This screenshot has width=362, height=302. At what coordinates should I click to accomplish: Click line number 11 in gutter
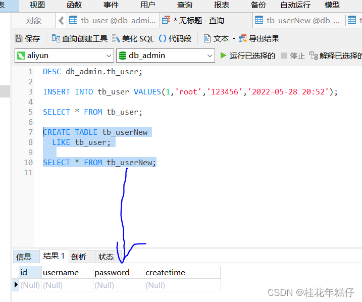coord(28,173)
